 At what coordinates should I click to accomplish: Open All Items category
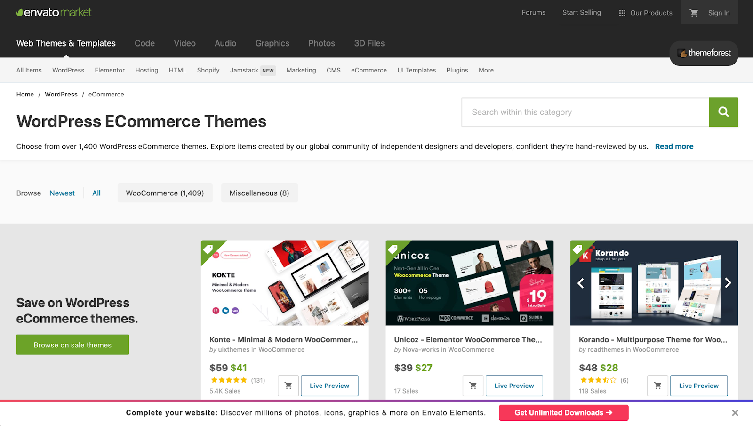(29, 70)
